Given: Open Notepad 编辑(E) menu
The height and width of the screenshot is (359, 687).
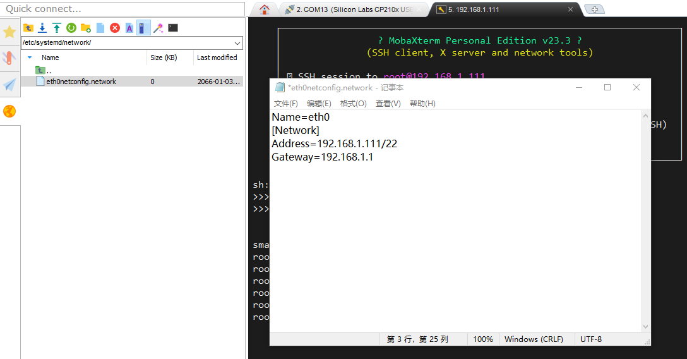Looking at the screenshot, I should 319,104.
